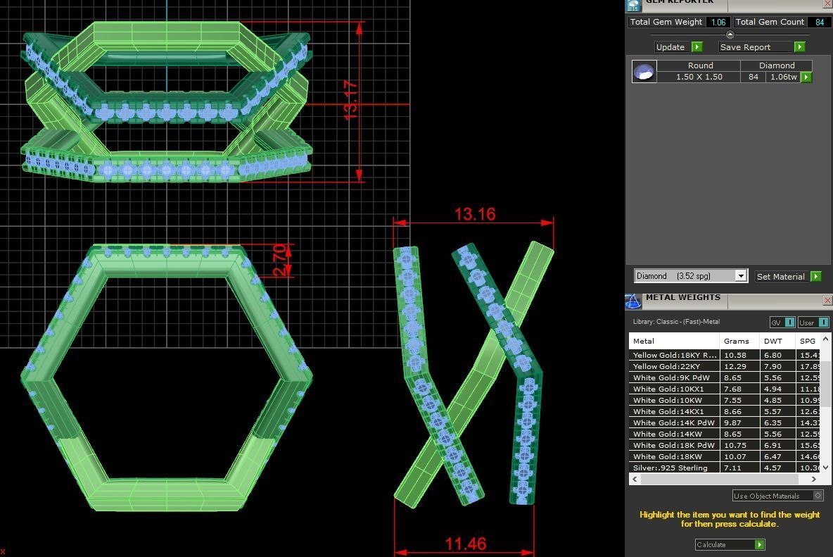Click the green arrow beside Save Report
833x557 pixels.
tap(799, 46)
